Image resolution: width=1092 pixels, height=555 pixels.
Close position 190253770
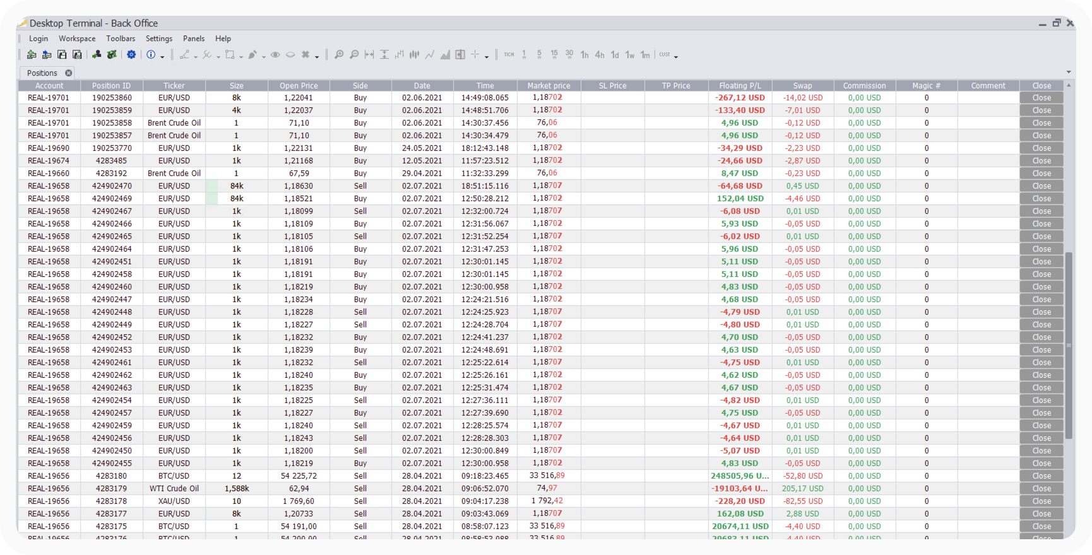(x=1042, y=148)
